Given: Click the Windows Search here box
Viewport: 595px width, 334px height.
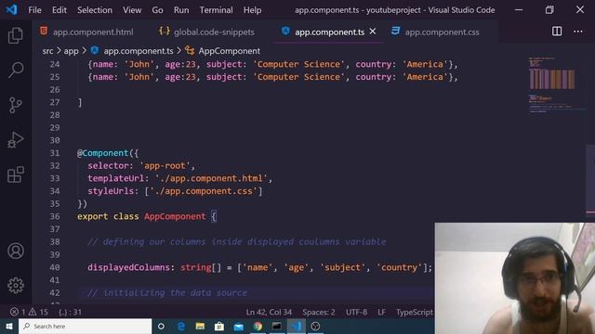Looking at the screenshot, I should click(x=85, y=326).
